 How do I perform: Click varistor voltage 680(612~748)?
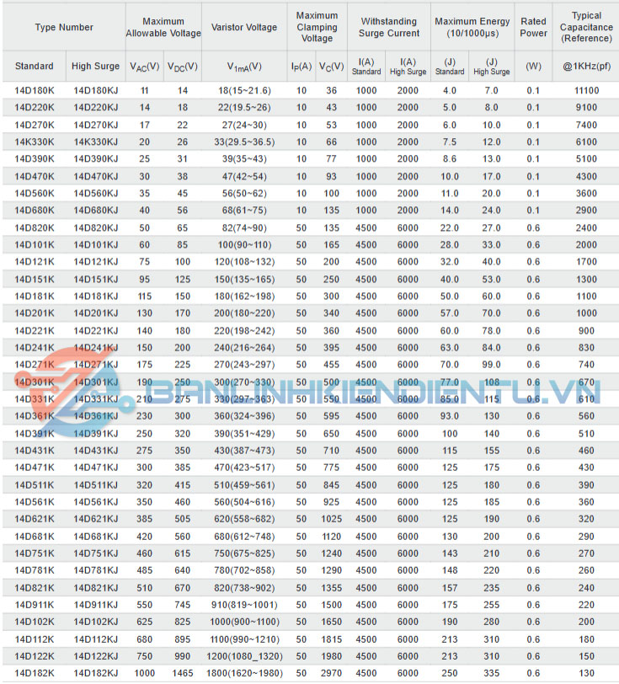click(244, 537)
